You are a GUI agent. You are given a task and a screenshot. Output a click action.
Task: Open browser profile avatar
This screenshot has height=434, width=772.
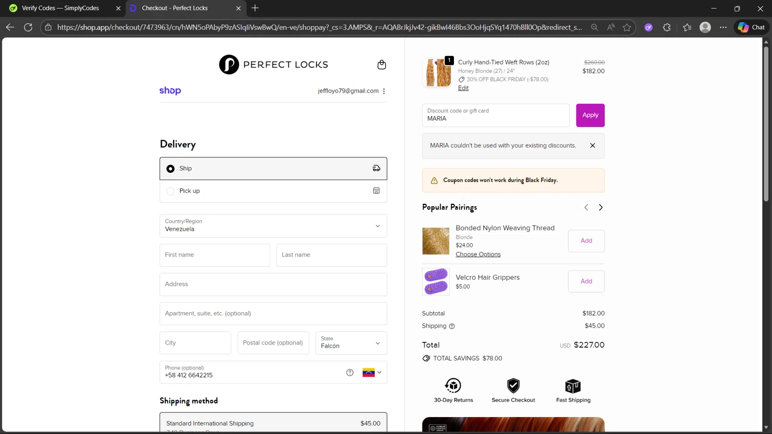[x=705, y=27]
